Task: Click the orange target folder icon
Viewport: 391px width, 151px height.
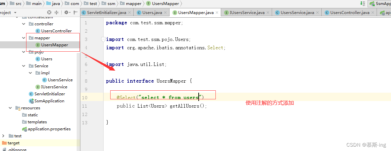Action: [x=4, y=143]
